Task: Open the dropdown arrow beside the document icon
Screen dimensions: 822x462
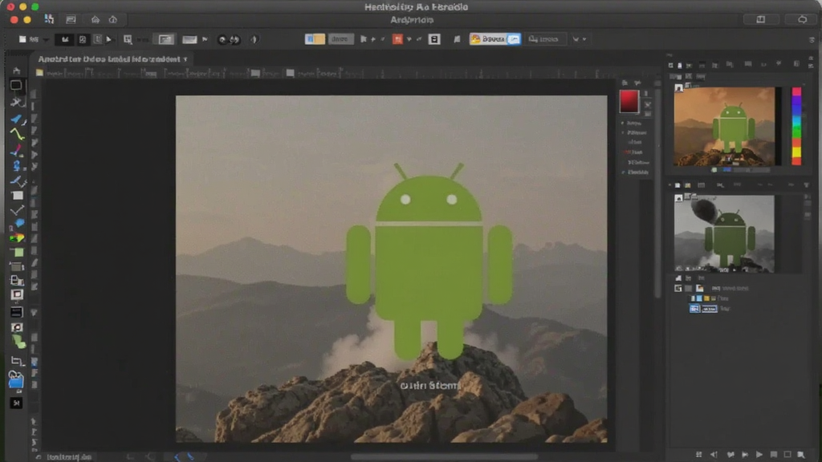Action: tap(46, 40)
